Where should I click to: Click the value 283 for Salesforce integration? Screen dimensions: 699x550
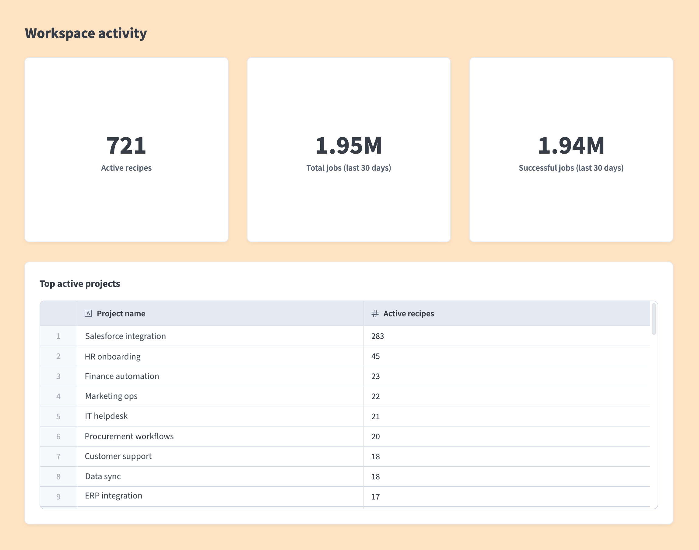pos(378,336)
